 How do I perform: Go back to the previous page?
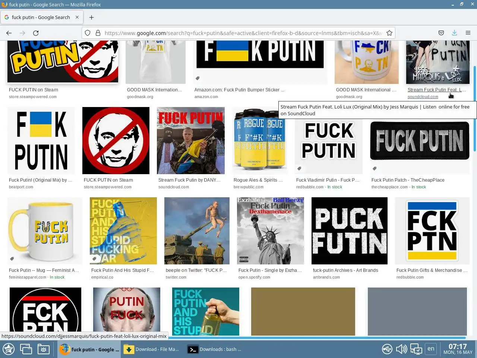point(9,33)
